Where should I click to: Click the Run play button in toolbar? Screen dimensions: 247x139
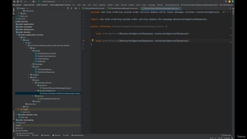click(x=60, y=2)
